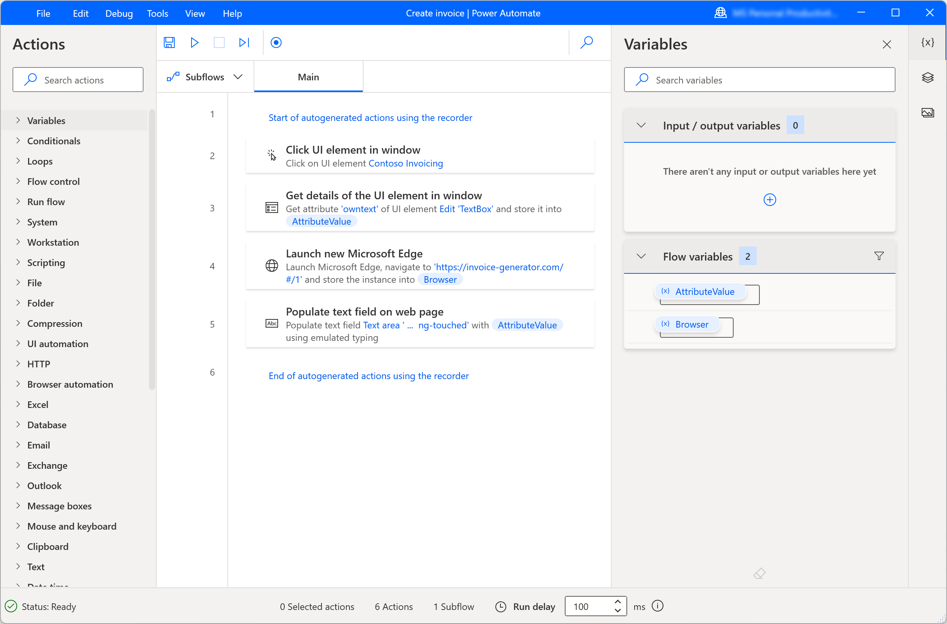This screenshot has height=624, width=947.
Task: Click the Run flow icon
Action: coord(194,43)
